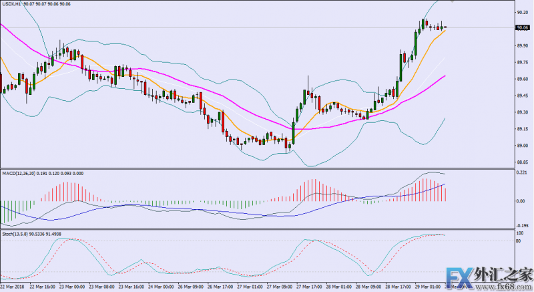Click the 89.00 price axis label
The height and width of the screenshot is (292, 534).
click(x=523, y=146)
